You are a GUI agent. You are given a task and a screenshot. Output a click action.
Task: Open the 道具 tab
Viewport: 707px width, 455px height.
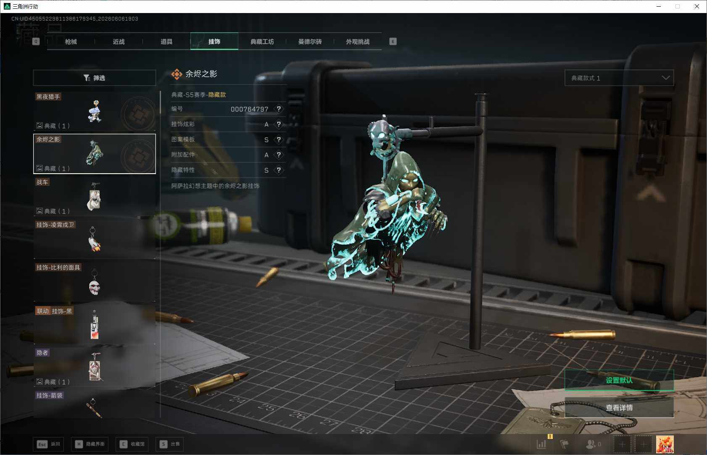[x=166, y=42]
